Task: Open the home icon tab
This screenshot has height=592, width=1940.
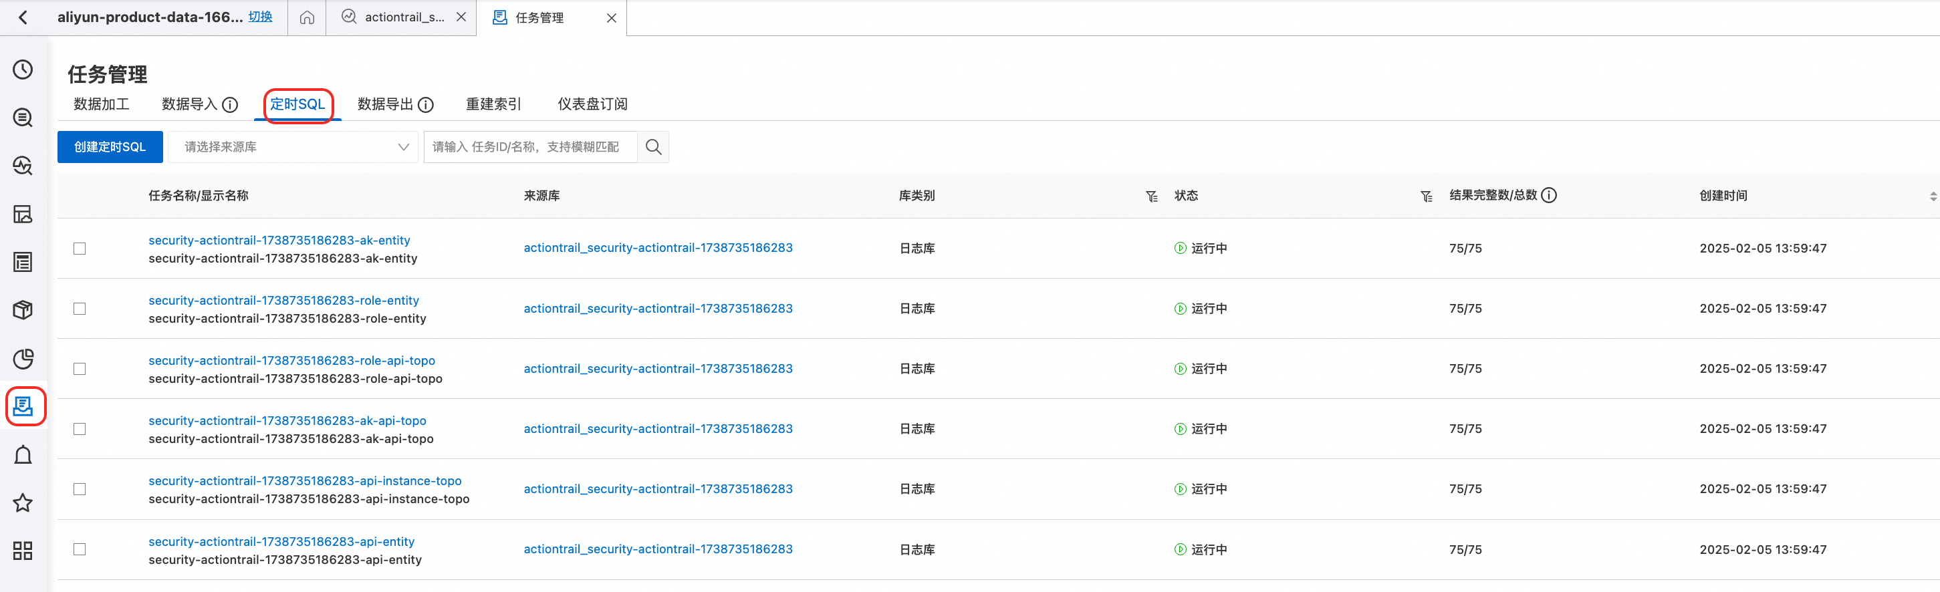Action: coord(307,17)
